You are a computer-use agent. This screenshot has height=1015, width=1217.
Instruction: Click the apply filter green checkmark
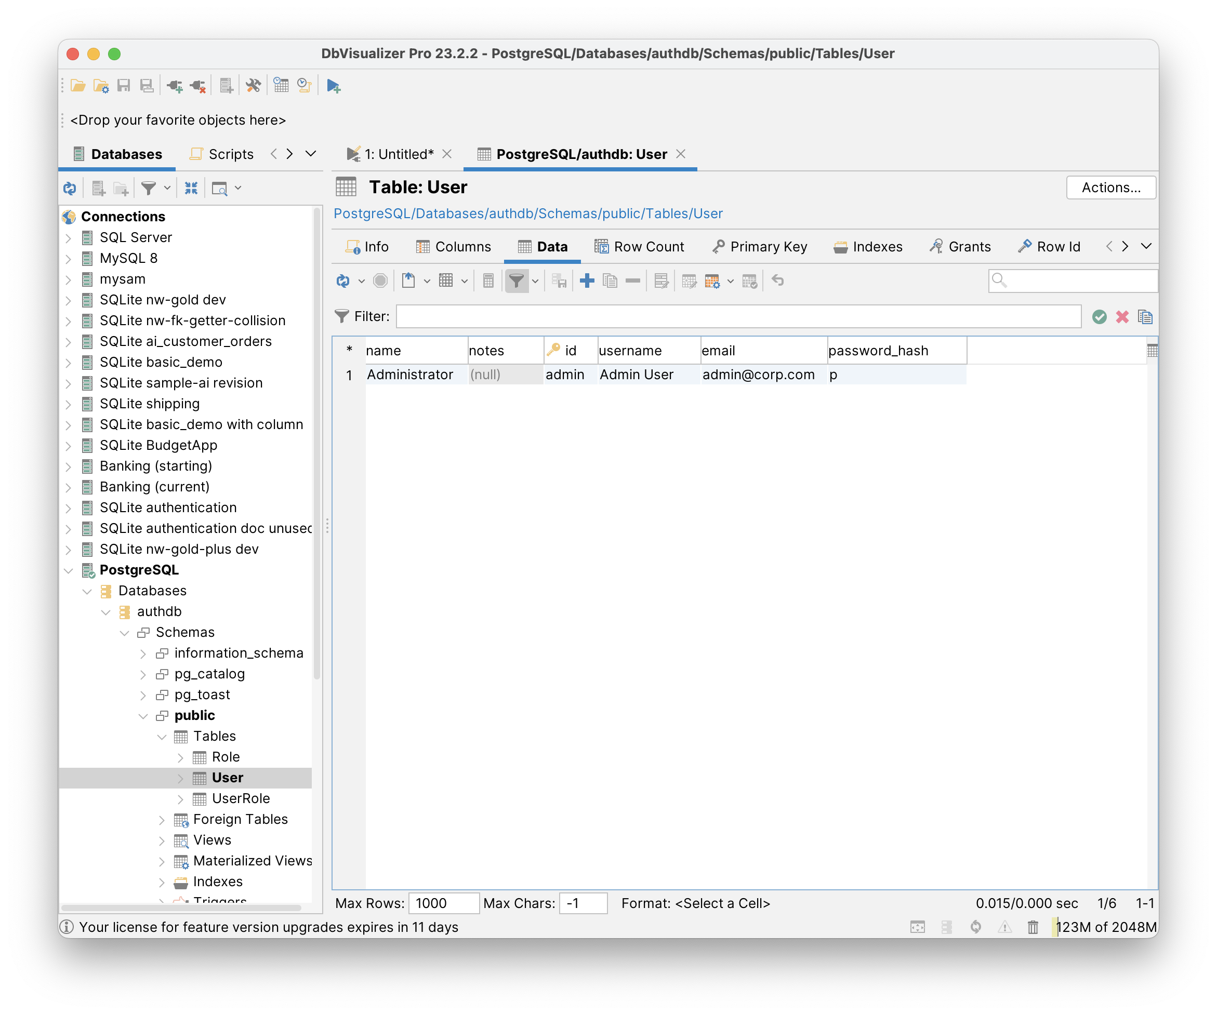(x=1100, y=317)
